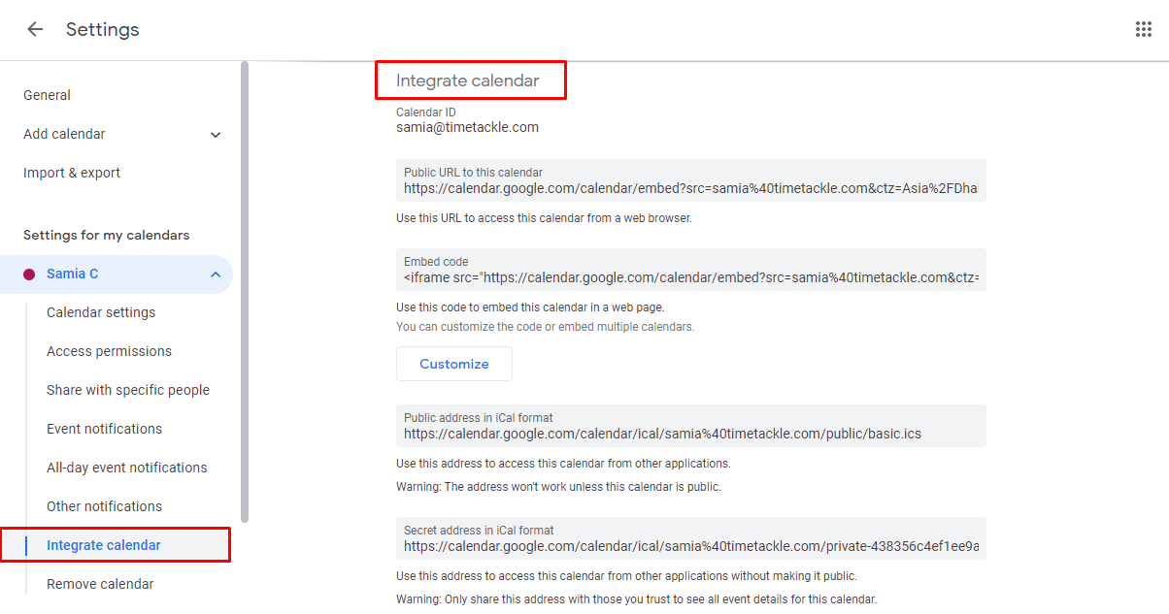Click the Customize button
Viewport: 1169px width, 614px height.
click(453, 364)
